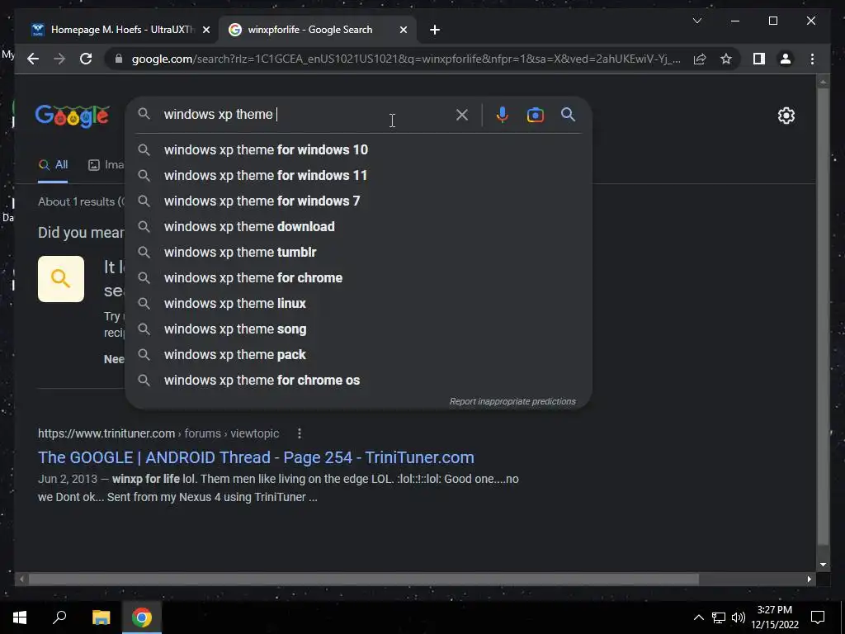Show hidden system tray icons

pos(698,617)
